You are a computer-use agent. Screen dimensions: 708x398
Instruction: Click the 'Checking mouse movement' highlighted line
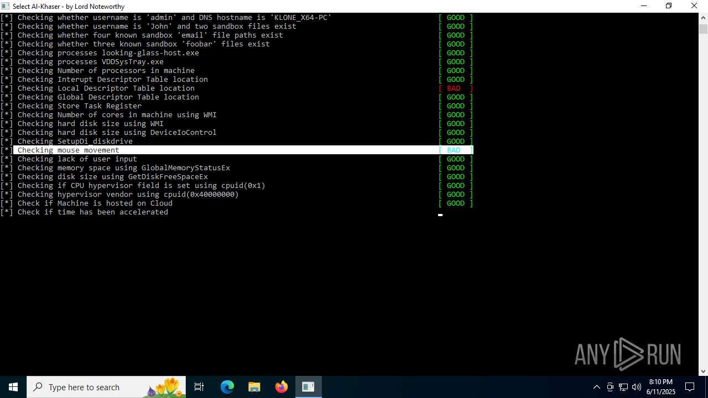(243, 150)
